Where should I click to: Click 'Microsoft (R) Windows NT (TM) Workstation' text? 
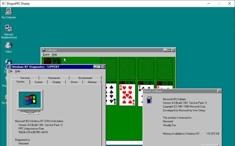[39, 121]
